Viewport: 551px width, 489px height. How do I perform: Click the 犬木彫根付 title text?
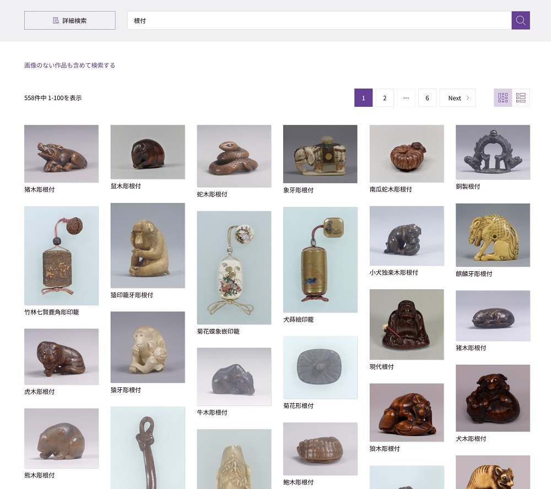pos(471,438)
